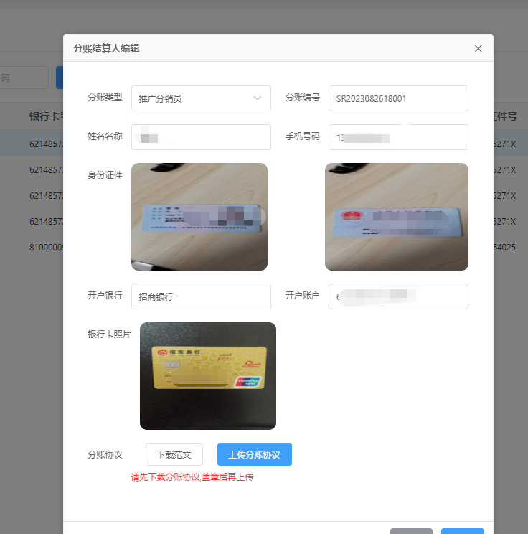Click the blue button in dialog footer
Screen dimensions: 528x534
[462, 531]
